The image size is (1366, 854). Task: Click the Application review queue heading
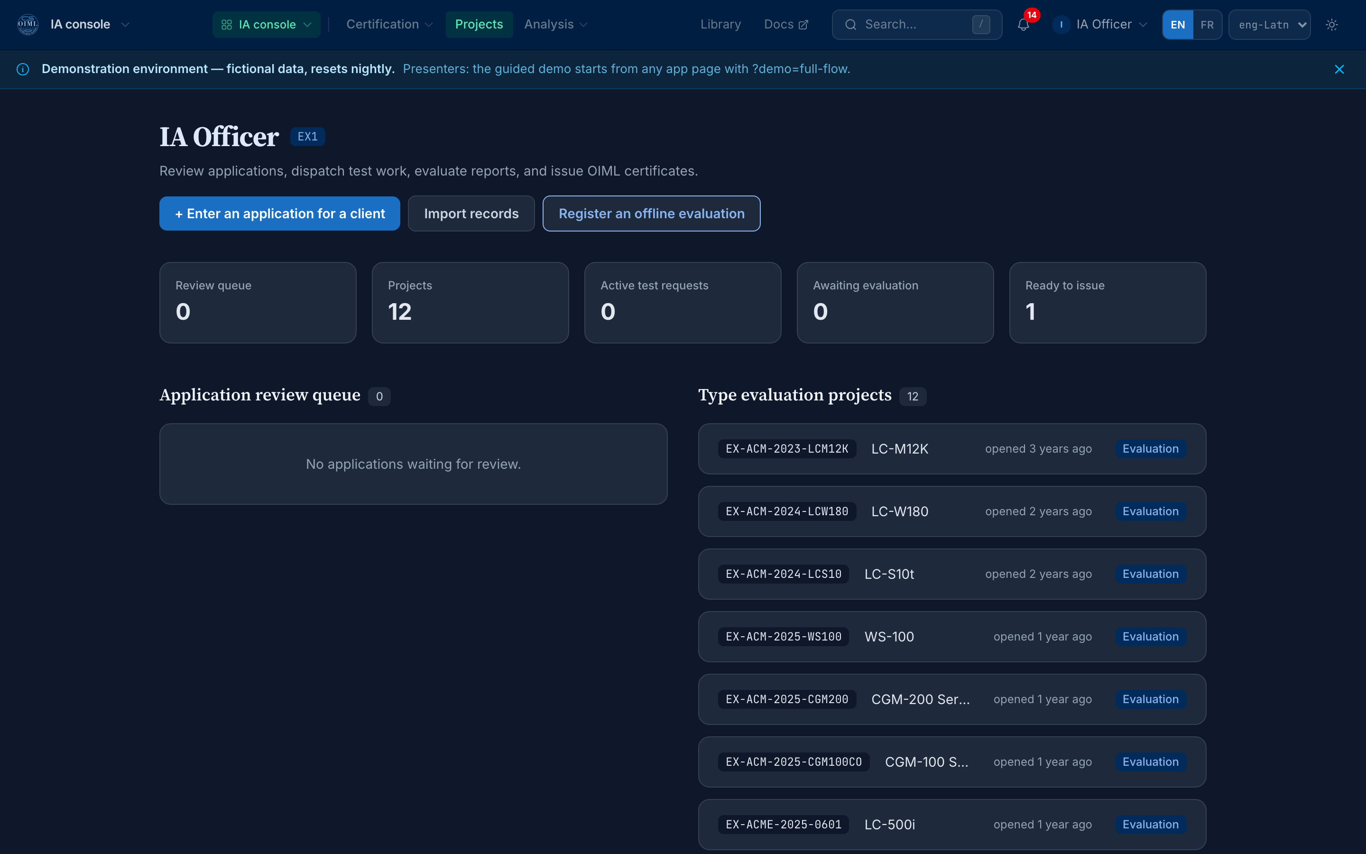coord(259,395)
